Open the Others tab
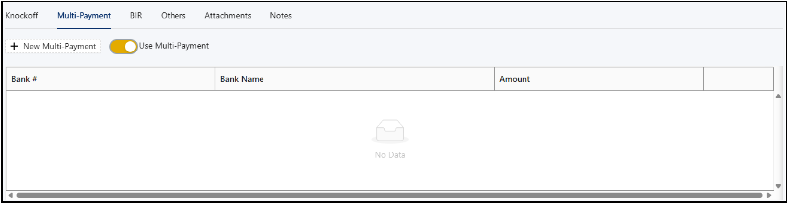 point(173,16)
